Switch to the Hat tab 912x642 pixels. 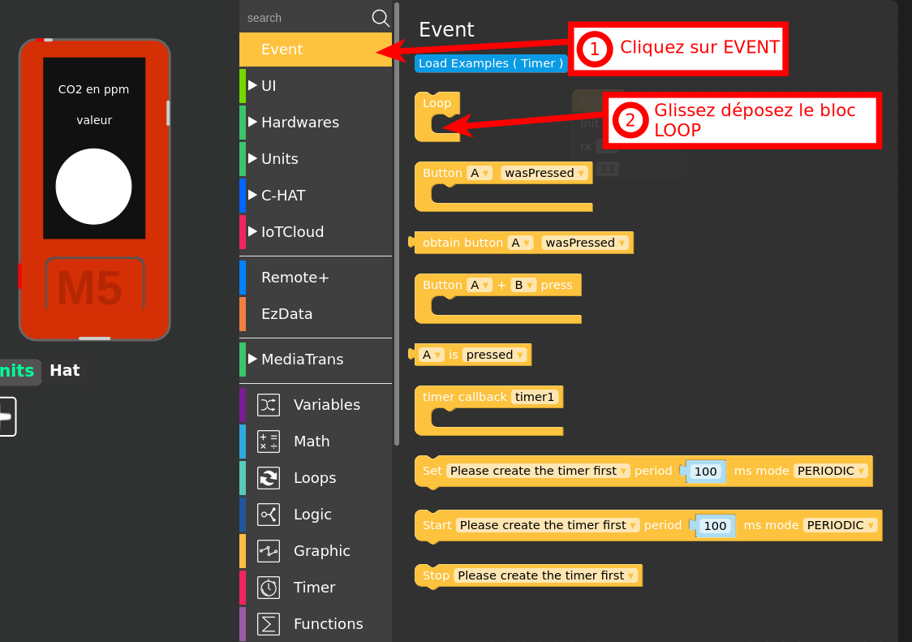[x=64, y=371]
